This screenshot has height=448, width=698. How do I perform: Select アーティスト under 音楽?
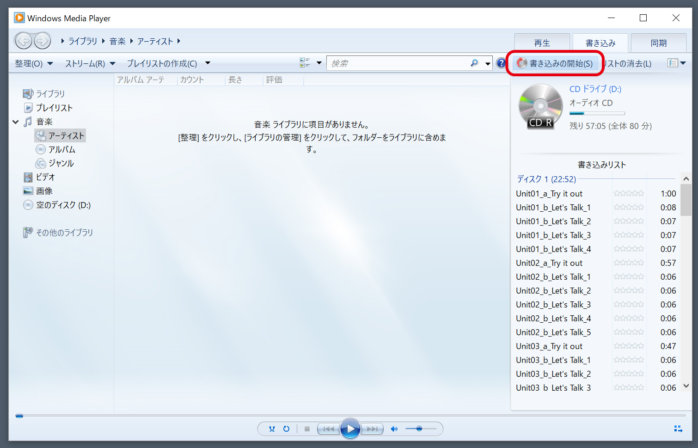60,135
